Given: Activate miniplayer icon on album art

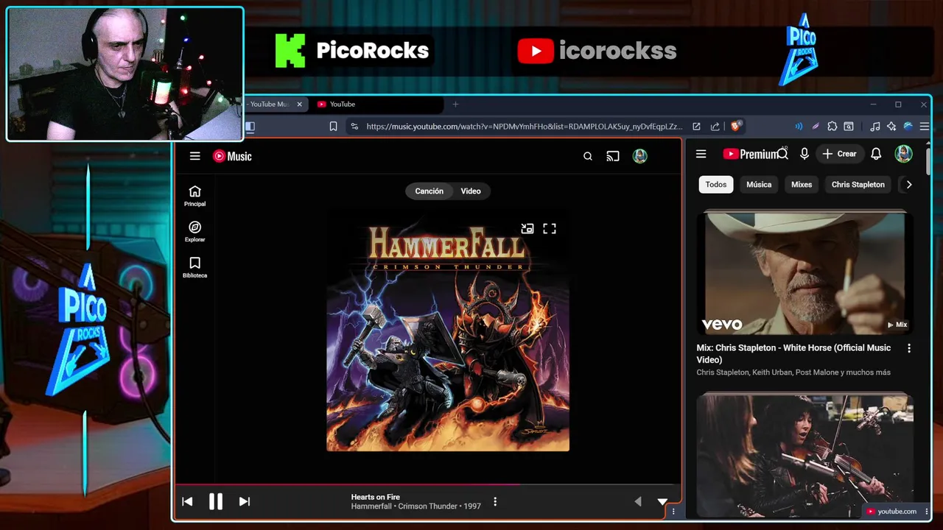Looking at the screenshot, I should click(527, 229).
